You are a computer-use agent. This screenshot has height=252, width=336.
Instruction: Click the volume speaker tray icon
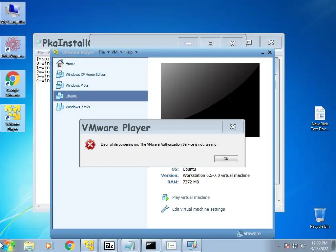(303, 246)
